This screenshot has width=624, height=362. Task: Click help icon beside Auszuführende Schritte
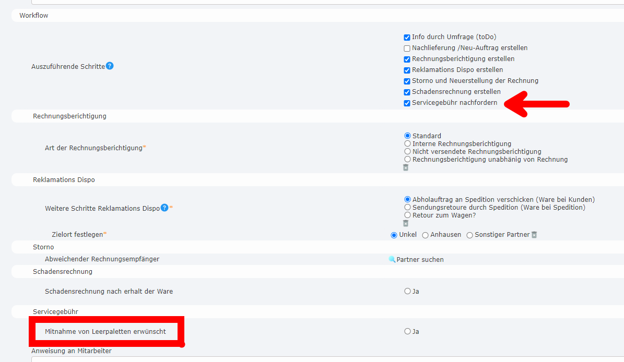110,66
